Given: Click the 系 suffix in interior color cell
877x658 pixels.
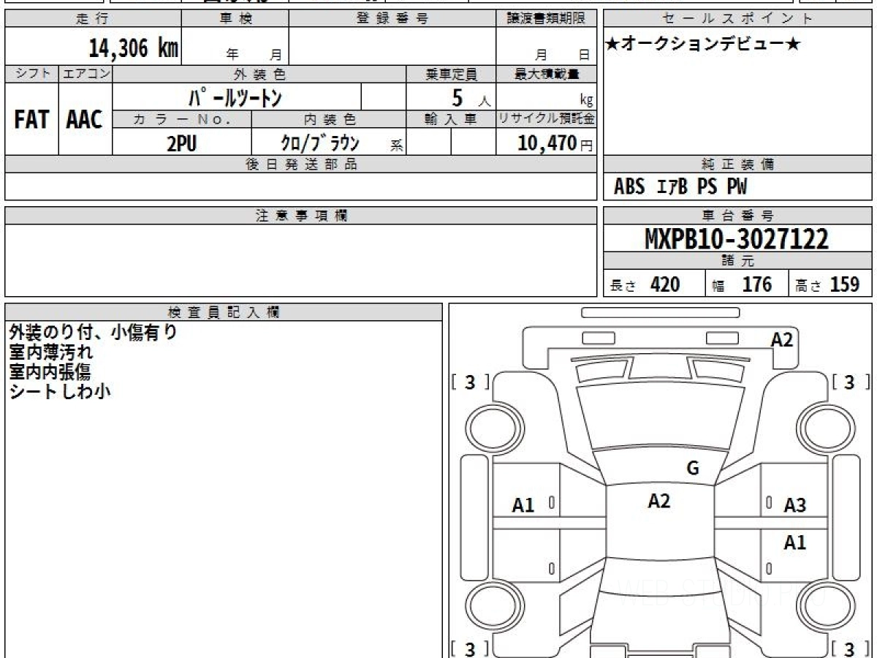Looking at the screenshot, I should click(396, 145).
